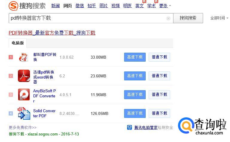
Task: Open the AnyBizSoft PDF Converter name link
Action: pos(45,96)
